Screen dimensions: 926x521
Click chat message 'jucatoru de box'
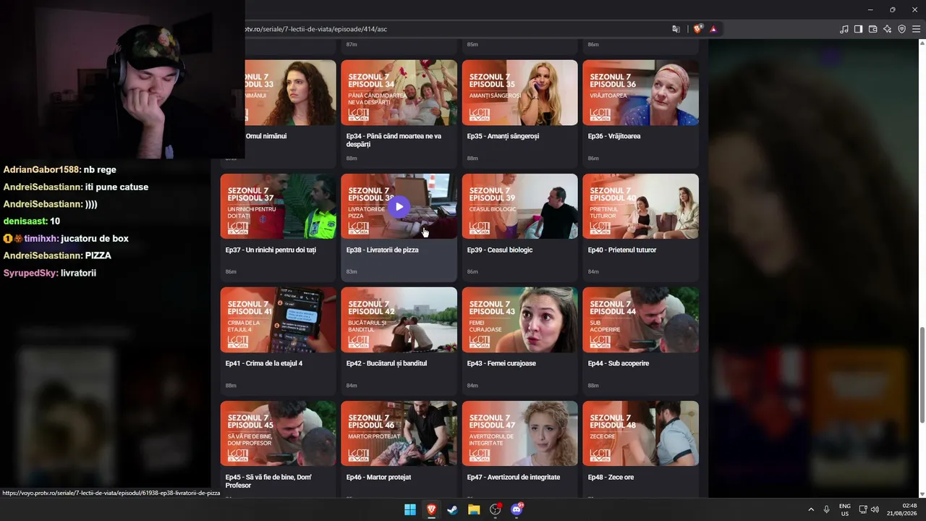pyautogui.click(x=95, y=238)
